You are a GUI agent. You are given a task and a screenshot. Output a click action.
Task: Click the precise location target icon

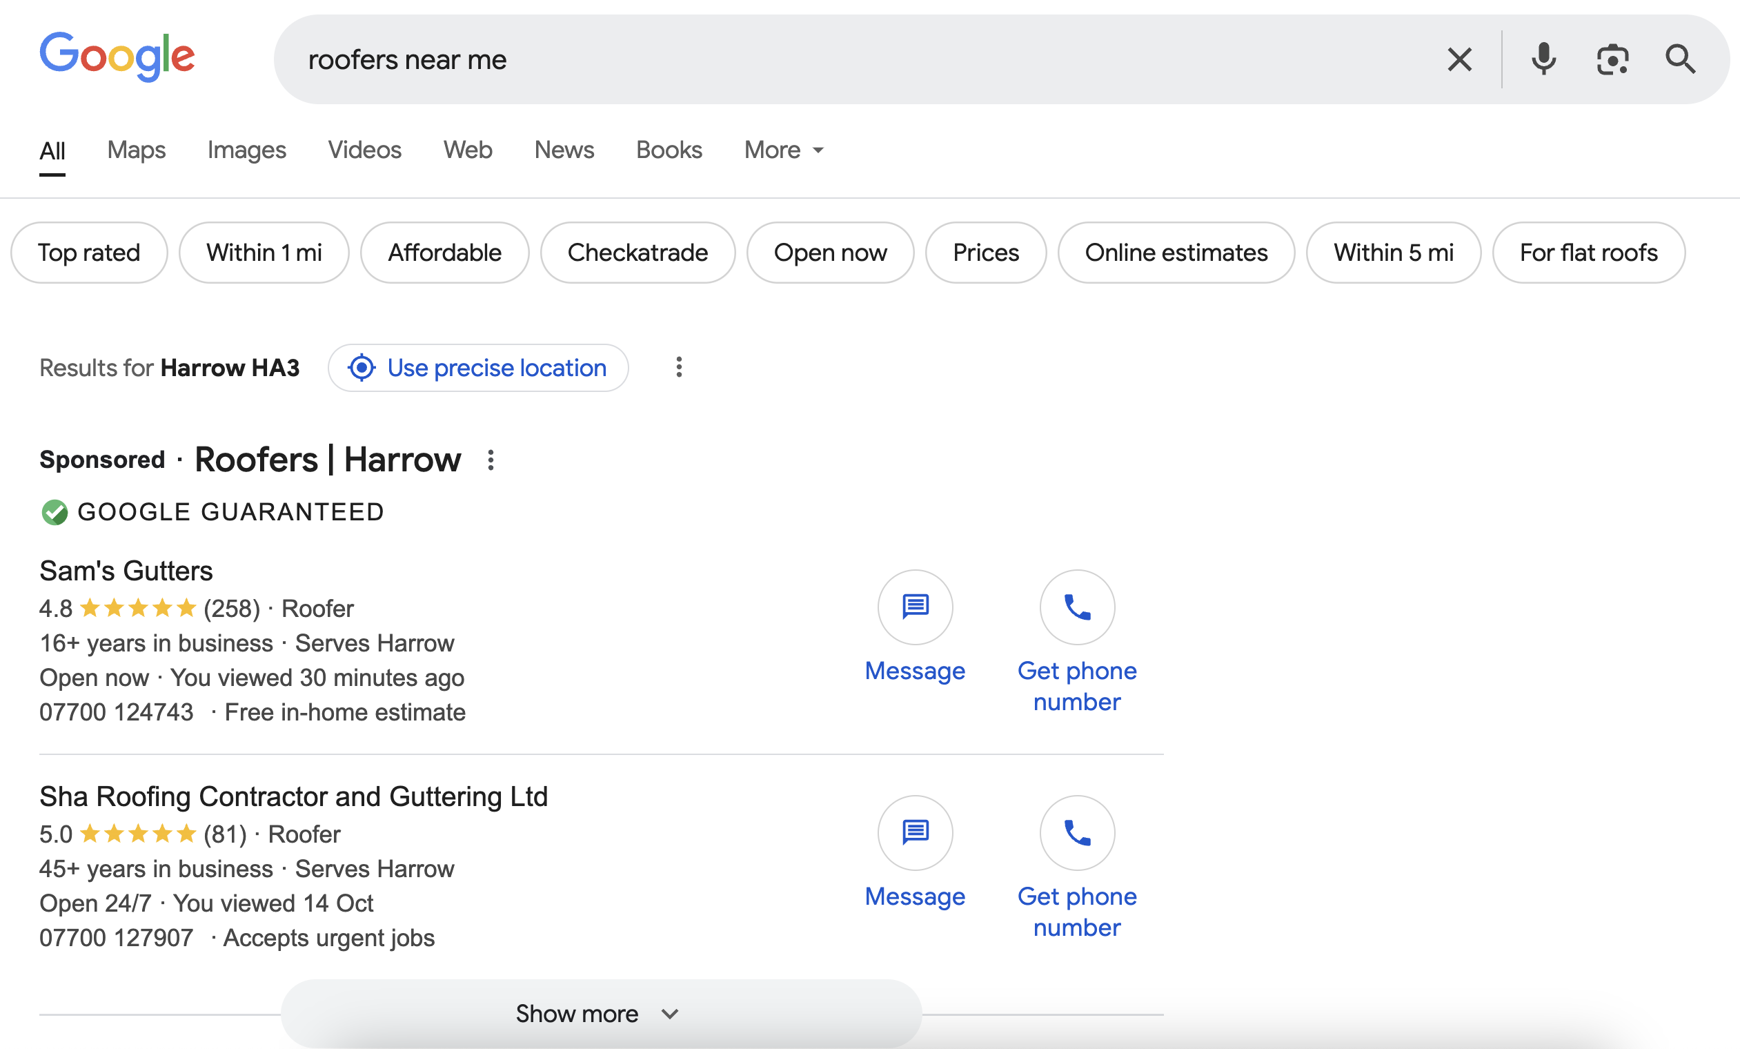click(362, 367)
